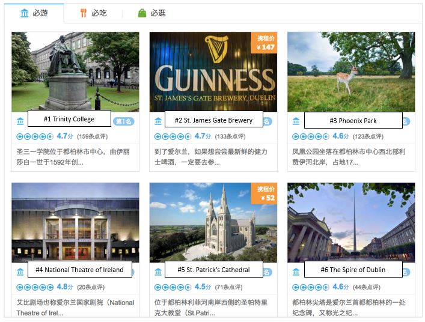Screen dimensions: 425x322
Task: Open the Phoenix Park deer photo
Action: click(x=351, y=71)
